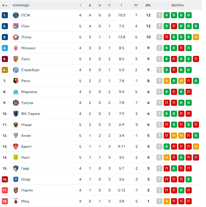Click the Nantes club crest icon
The height and width of the screenshot is (207, 206).
click(x=16, y=157)
